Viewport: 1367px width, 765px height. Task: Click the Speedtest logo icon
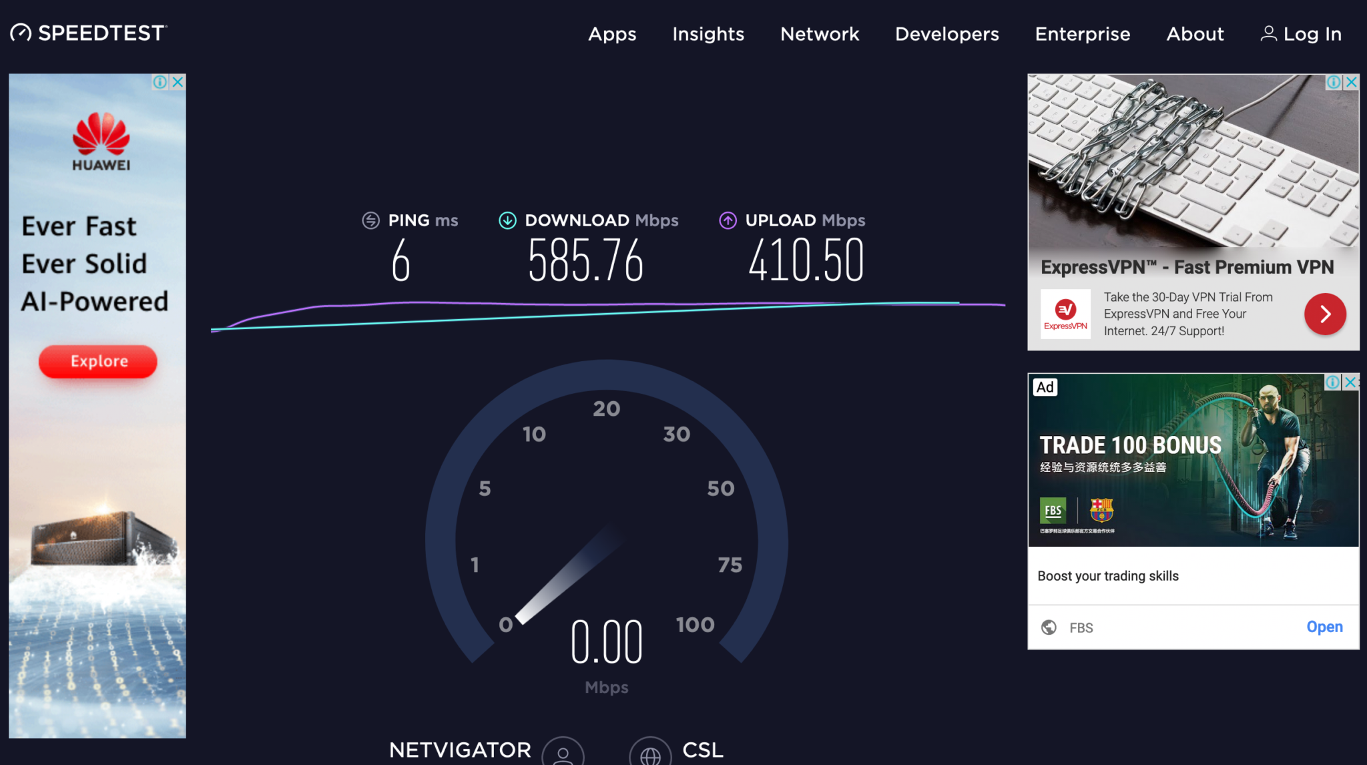click(20, 33)
